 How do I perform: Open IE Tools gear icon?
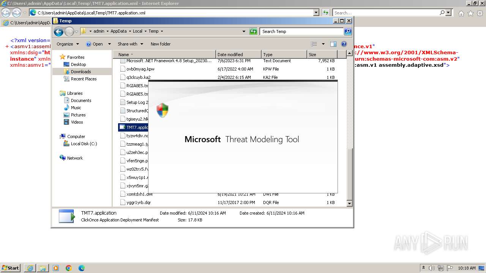click(x=480, y=13)
